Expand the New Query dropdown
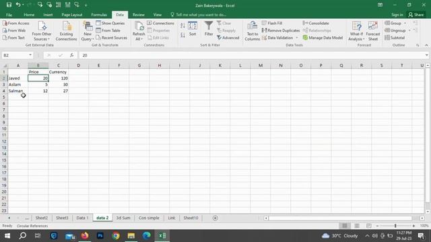 coord(88,36)
